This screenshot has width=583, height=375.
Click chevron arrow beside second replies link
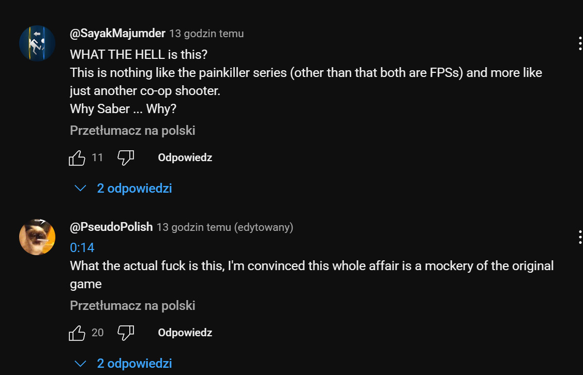coord(80,364)
